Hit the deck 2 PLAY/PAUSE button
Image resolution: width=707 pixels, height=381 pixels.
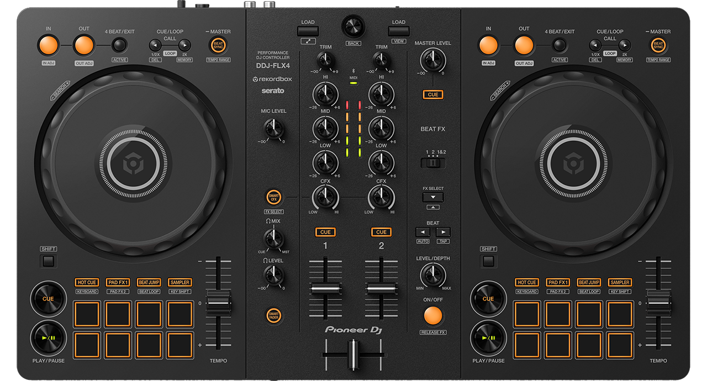(x=488, y=338)
